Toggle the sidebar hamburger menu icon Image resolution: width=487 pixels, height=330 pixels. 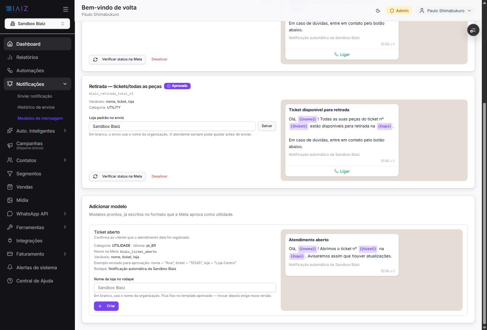tap(66, 9)
